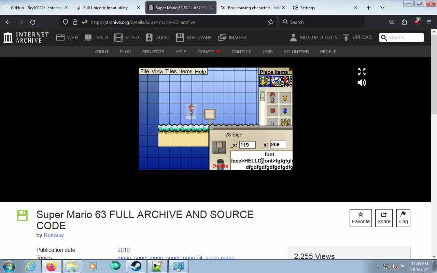The height and width of the screenshot is (273, 437).
Task: Click the Firefox search bar
Action: coord(322,22)
